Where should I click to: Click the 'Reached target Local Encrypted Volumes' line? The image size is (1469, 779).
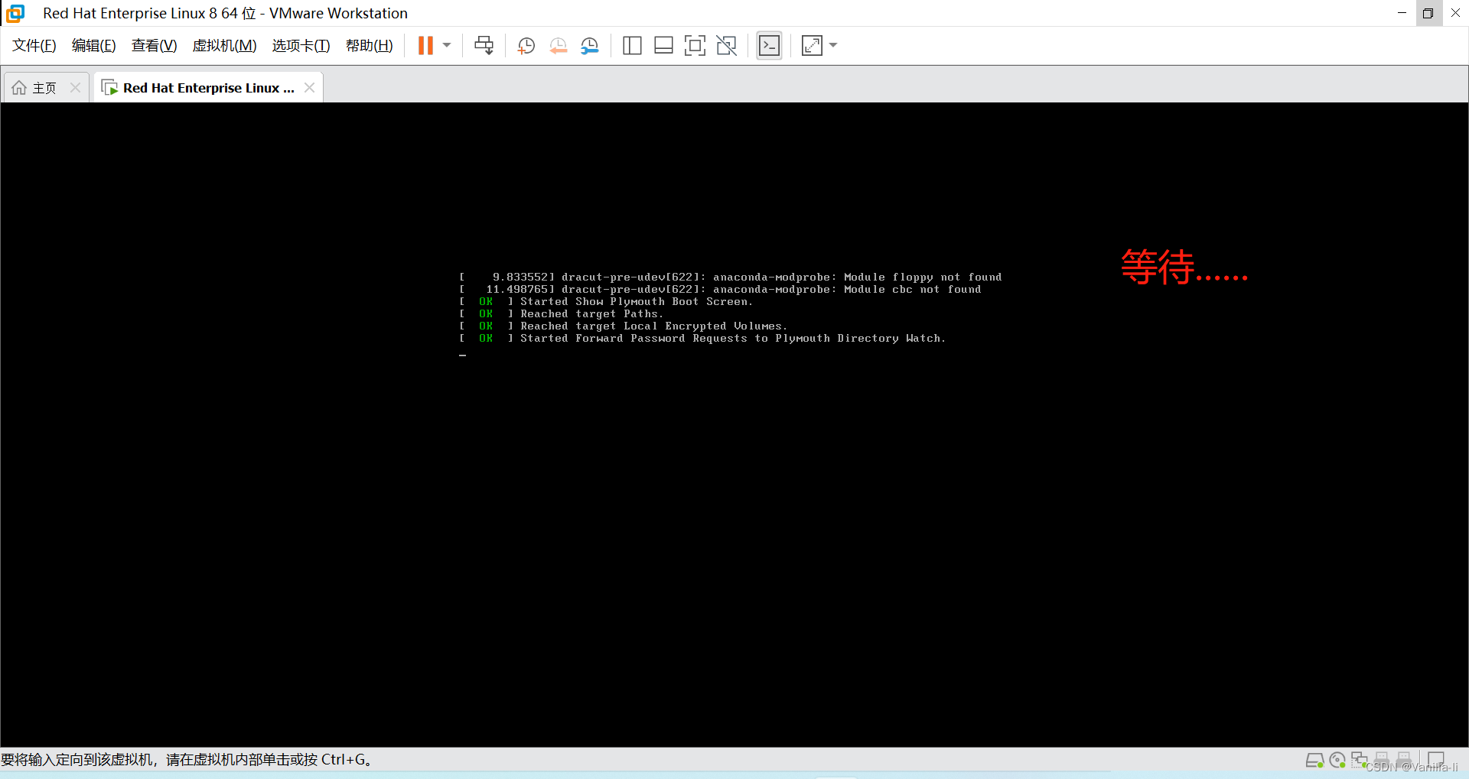623,326
